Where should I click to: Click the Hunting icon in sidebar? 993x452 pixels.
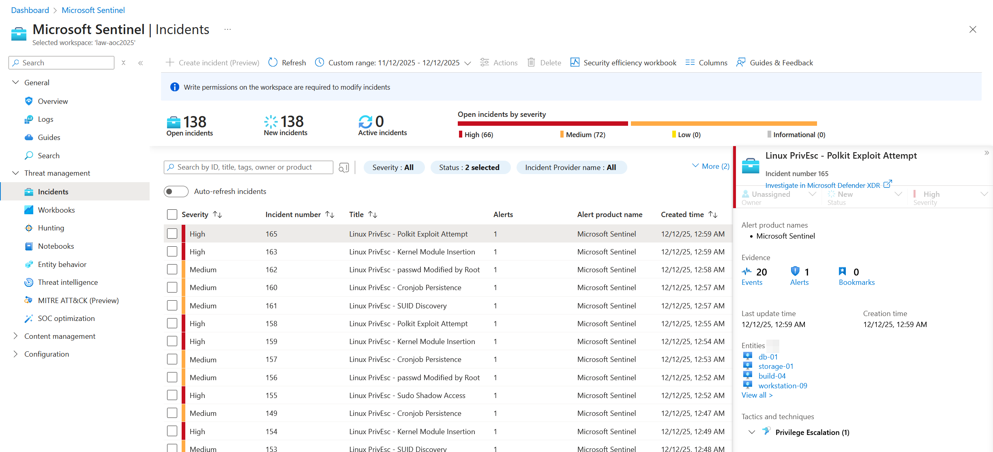click(29, 228)
